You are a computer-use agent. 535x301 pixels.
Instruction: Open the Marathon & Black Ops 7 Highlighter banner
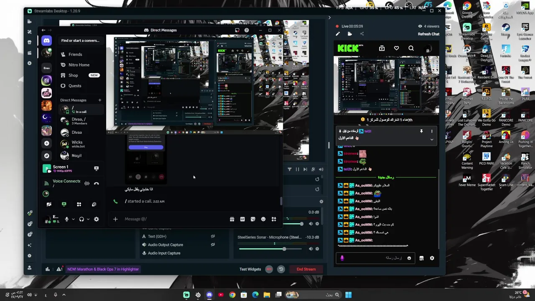(x=103, y=269)
